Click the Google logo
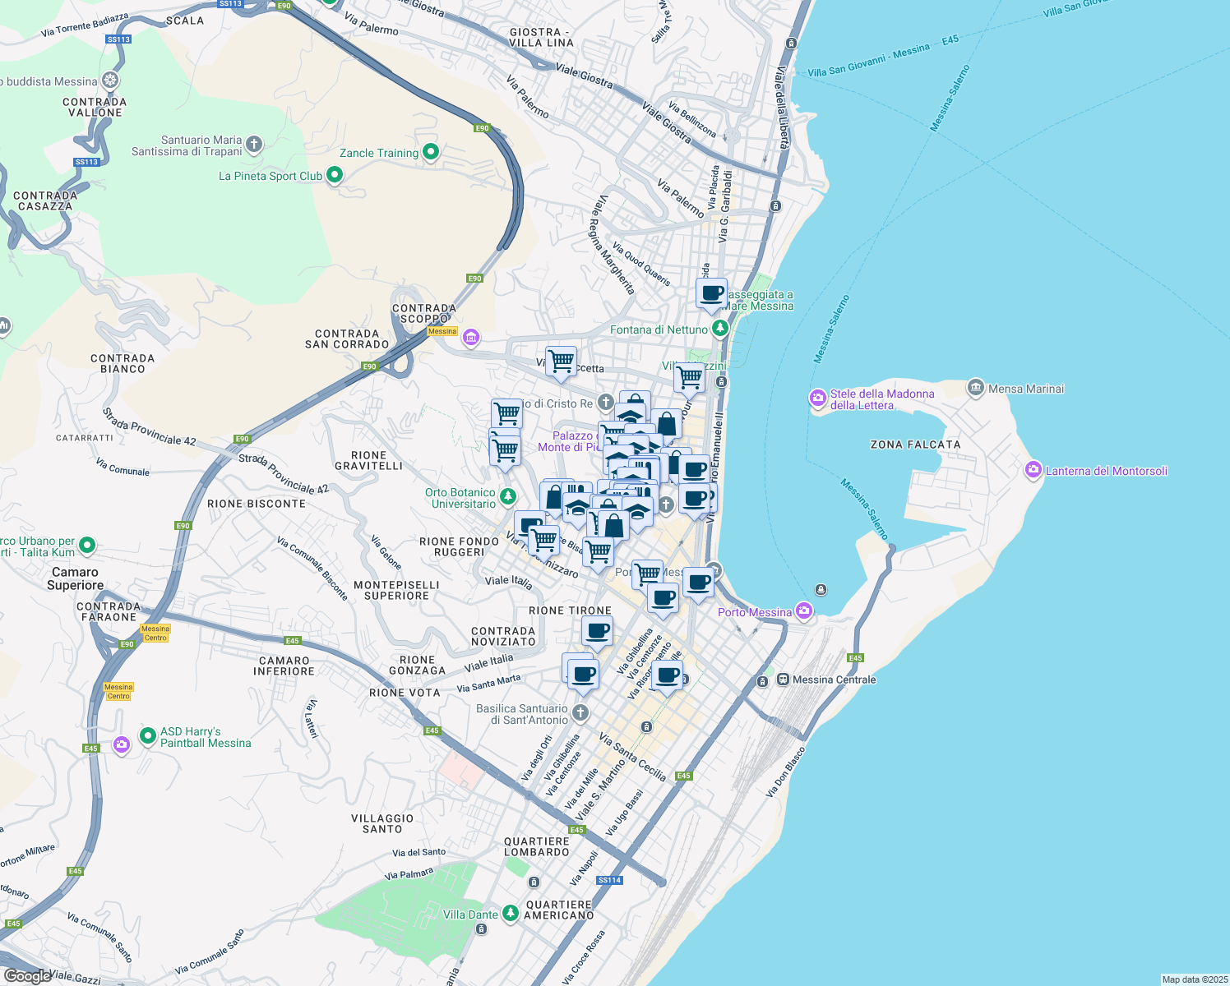 28,976
